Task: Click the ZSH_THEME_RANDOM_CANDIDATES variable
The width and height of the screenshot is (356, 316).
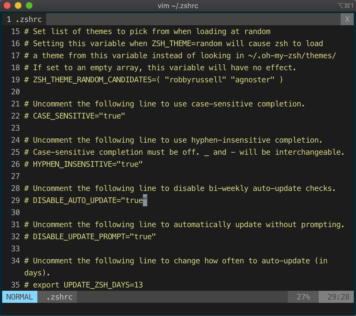Action: click(x=94, y=80)
